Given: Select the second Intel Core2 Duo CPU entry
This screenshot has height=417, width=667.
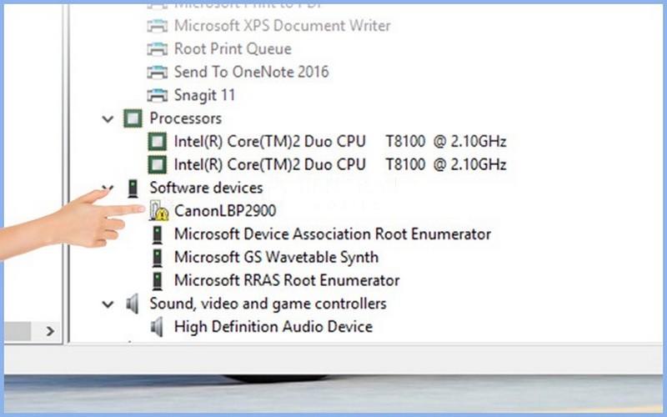Looking at the screenshot, I should tap(339, 163).
